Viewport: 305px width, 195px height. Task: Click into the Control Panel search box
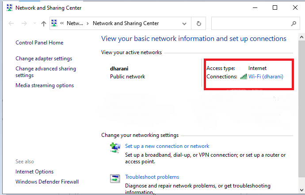point(251,23)
